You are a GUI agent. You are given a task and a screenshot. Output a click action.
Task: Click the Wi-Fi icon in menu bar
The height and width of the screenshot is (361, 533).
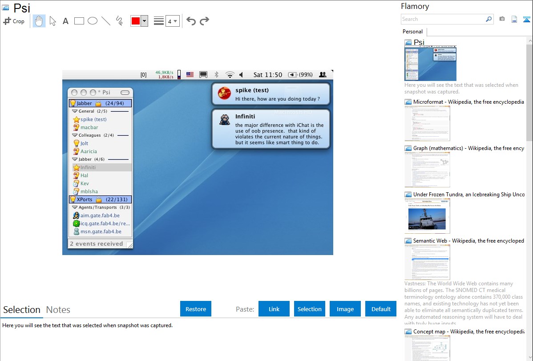pyautogui.click(x=230, y=74)
